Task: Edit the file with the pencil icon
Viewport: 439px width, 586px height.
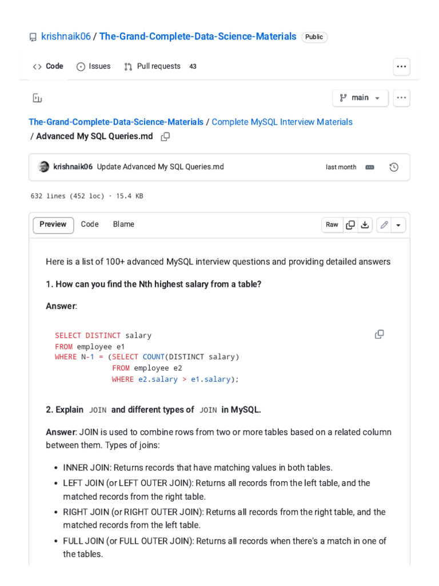Action: click(384, 225)
